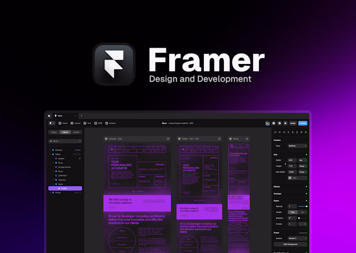Align bottom edges icon
The width and height of the screenshot is (356, 253).
[297, 132]
